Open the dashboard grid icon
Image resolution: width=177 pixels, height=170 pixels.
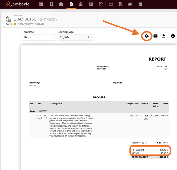[41, 4]
